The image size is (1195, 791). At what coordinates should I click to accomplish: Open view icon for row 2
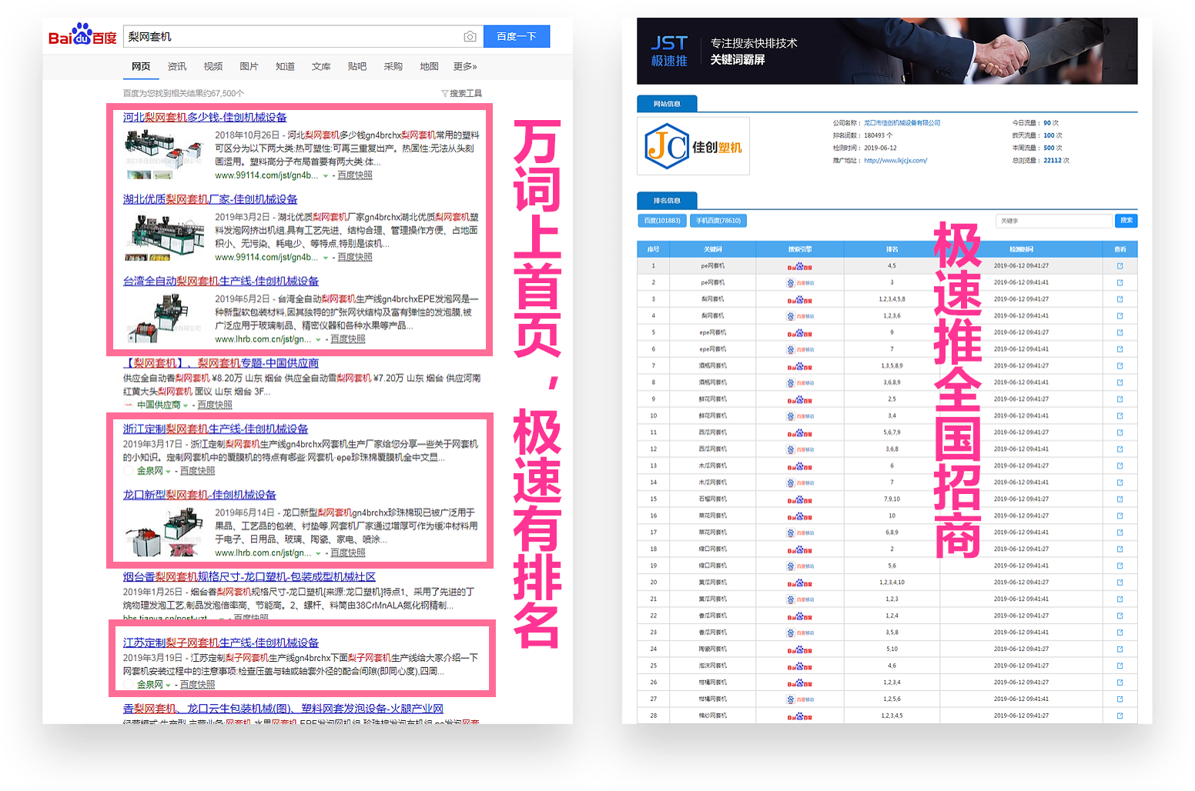click(x=1120, y=282)
